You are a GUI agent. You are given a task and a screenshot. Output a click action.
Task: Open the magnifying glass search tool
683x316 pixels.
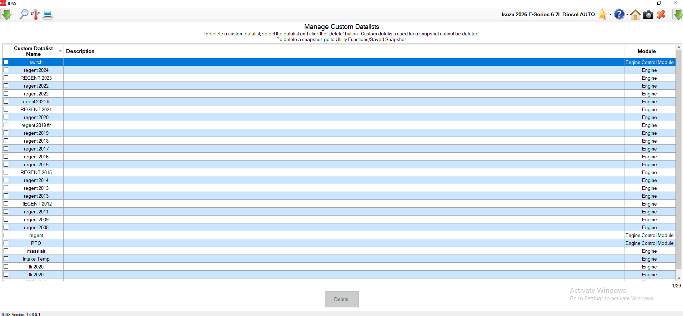24,14
